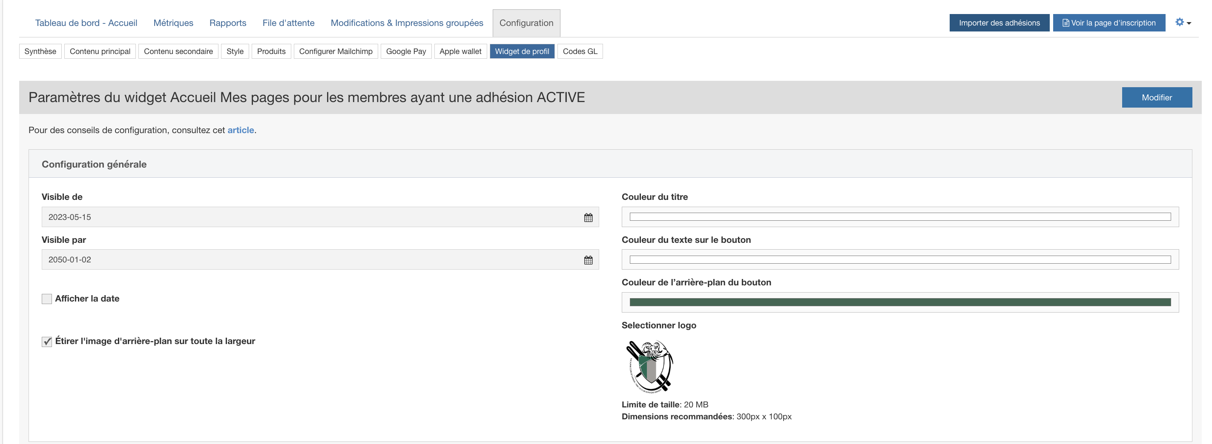Click Importer des adhésions button

[999, 23]
